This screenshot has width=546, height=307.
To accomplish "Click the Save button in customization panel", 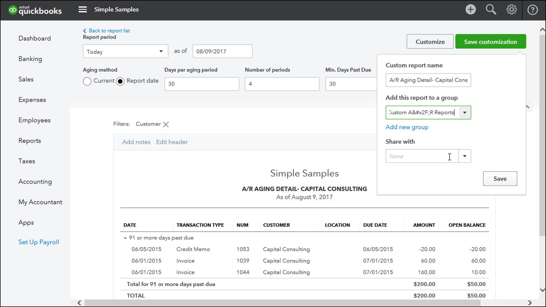I will [x=500, y=178].
